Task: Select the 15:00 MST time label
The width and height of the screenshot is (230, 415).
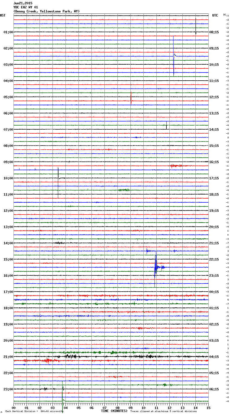Action: coord(8,259)
